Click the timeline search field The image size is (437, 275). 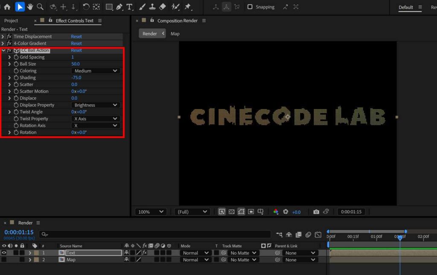click(x=155, y=235)
